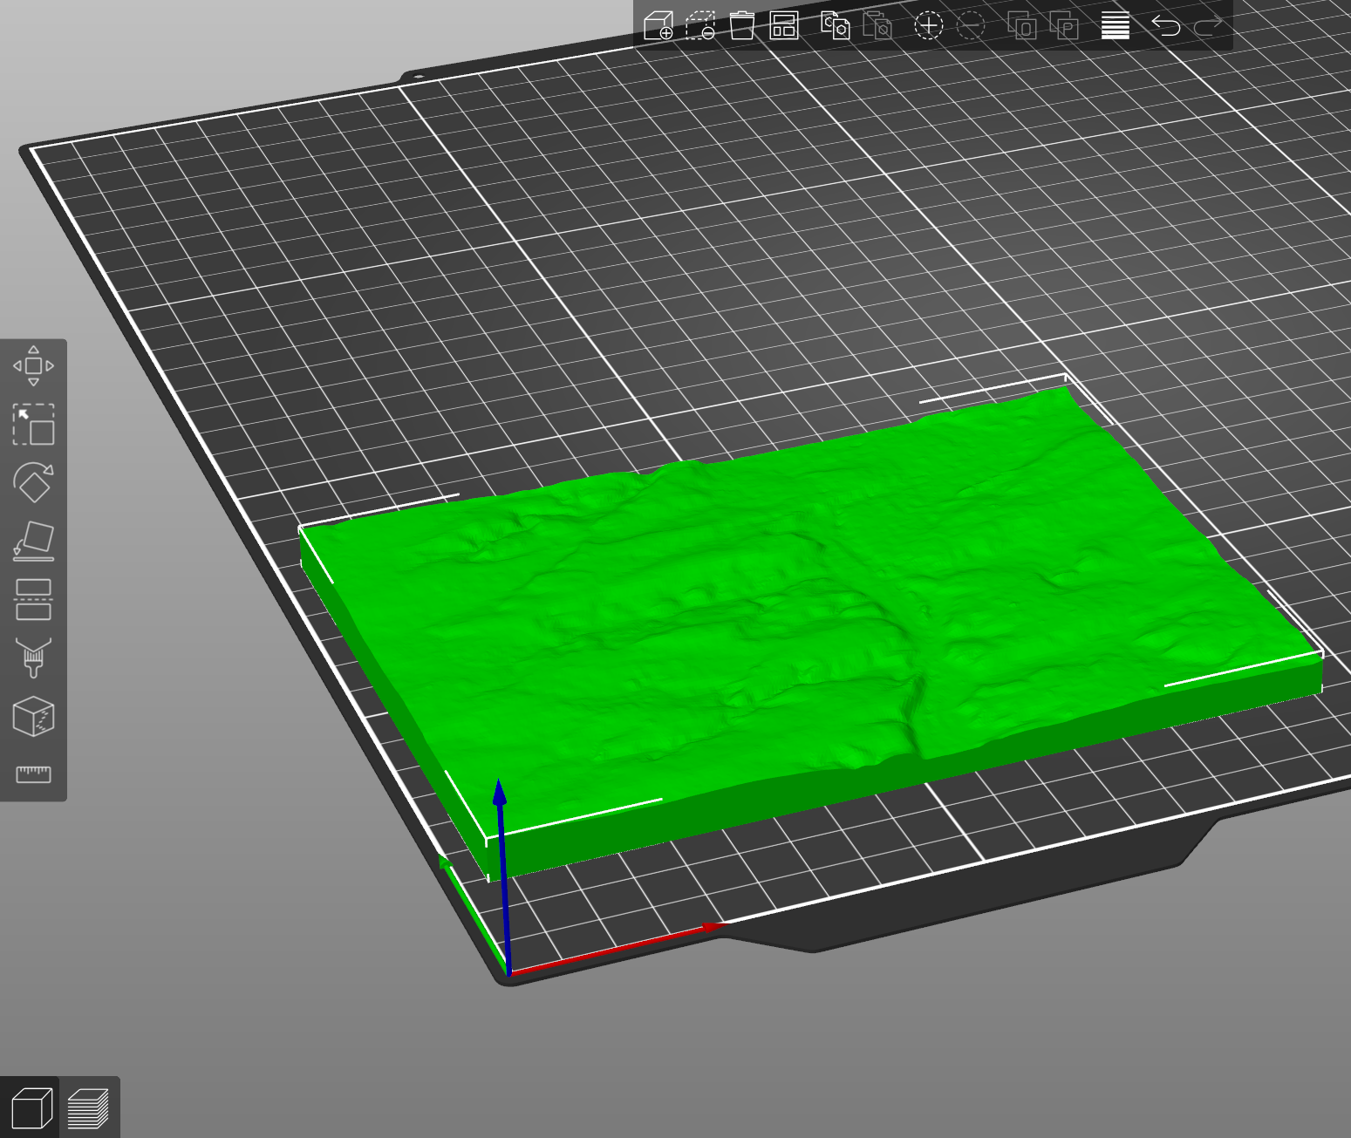
Task: Click the Split to objects icon
Action: (1022, 26)
